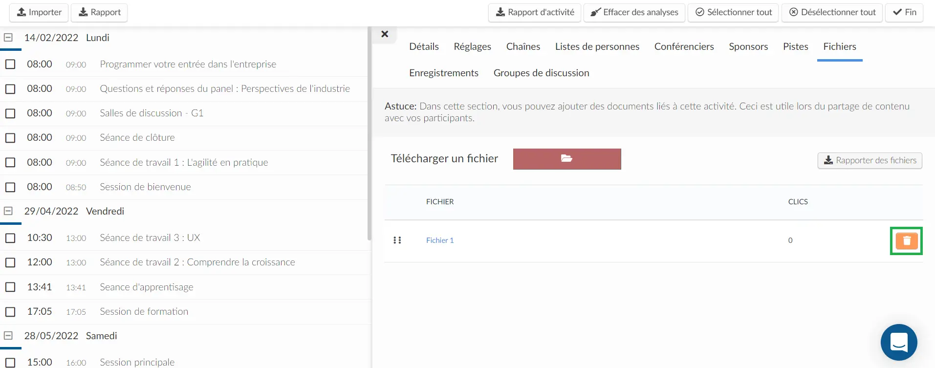The image size is (935, 368).
Task: Open activity Séance de clôture
Action: click(x=137, y=138)
